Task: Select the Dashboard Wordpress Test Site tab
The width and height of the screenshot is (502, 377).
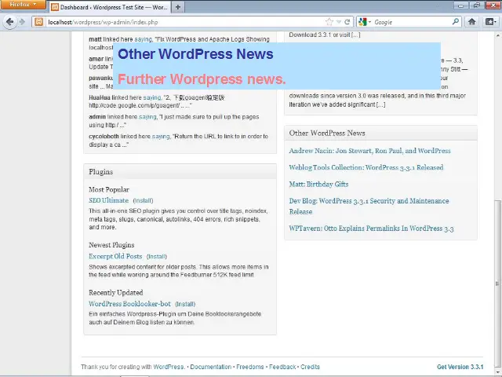Action: [x=110, y=7]
